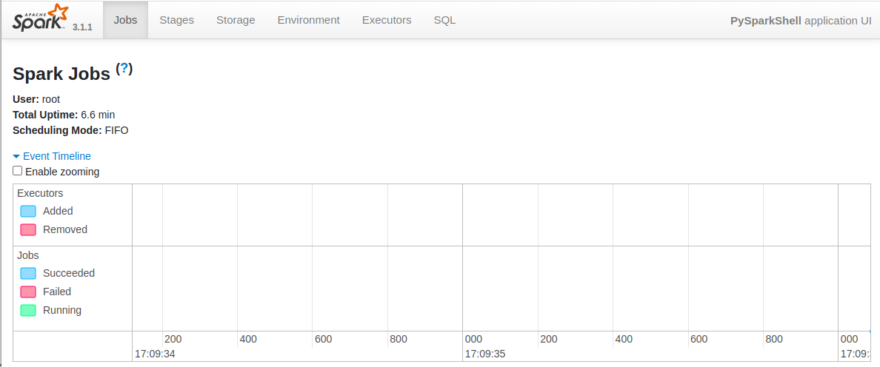Go to the Environment tab
Viewport: 880px width, 367px height.
(x=308, y=20)
